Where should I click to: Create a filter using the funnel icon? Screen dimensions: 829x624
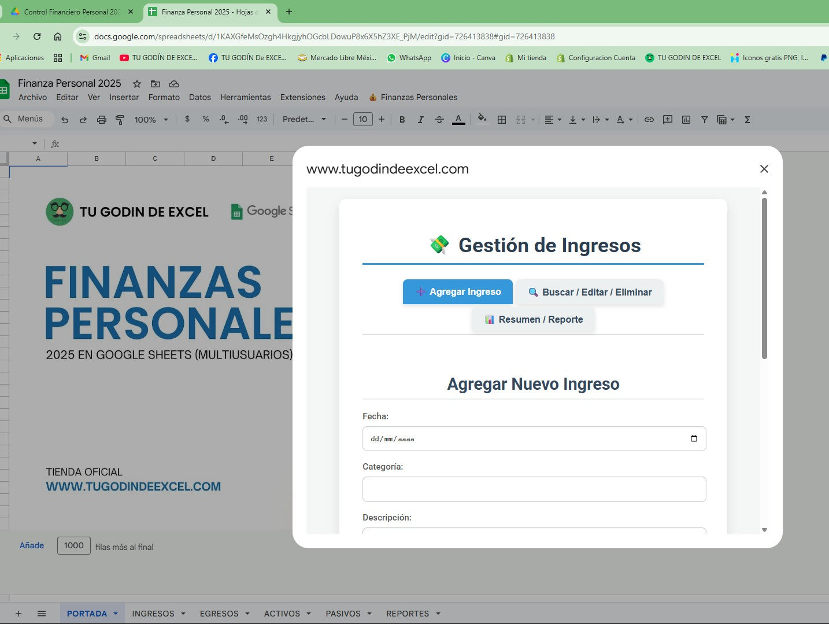coord(704,120)
